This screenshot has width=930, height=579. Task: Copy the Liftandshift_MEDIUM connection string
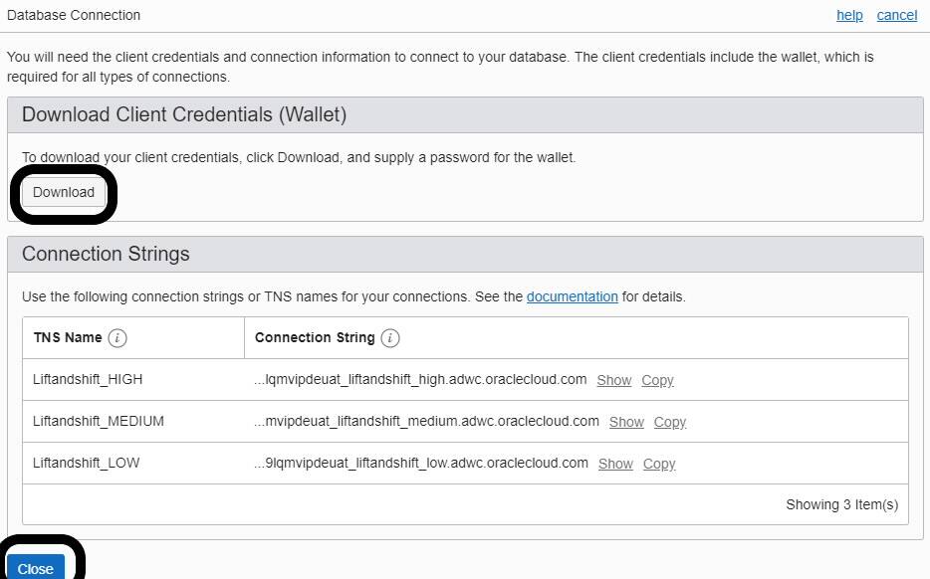tap(669, 422)
